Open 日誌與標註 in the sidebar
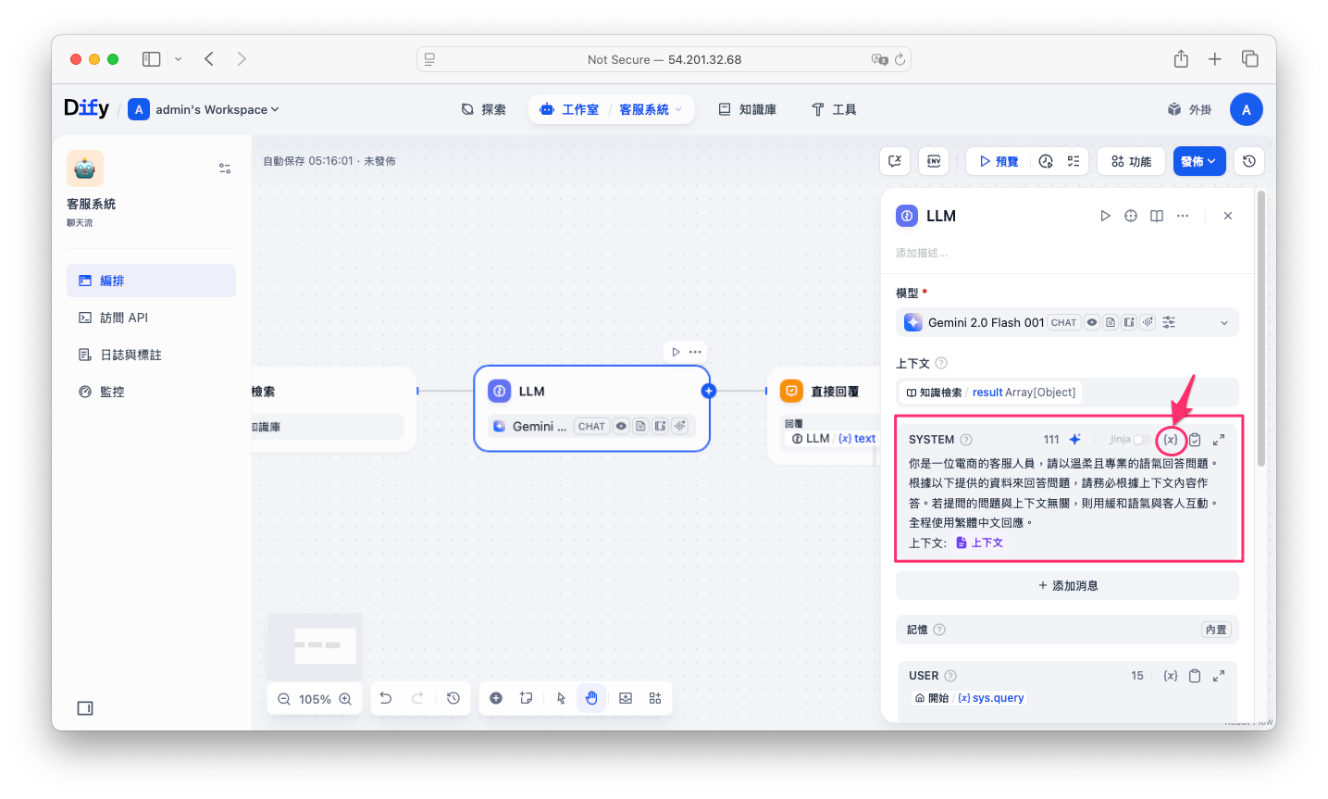Screen dimensions: 1328x799 pos(130,355)
